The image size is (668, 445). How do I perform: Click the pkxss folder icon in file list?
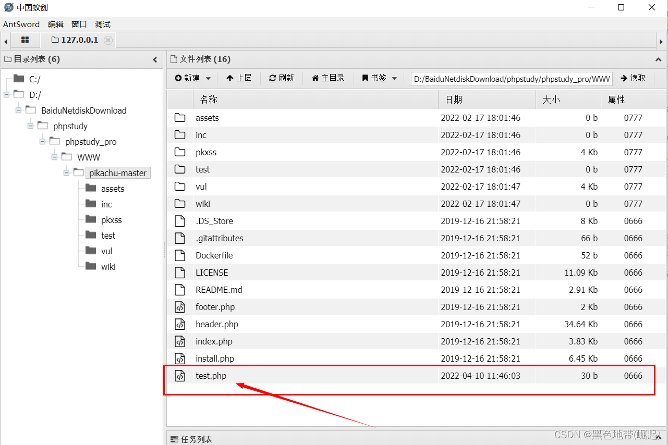pyautogui.click(x=180, y=152)
